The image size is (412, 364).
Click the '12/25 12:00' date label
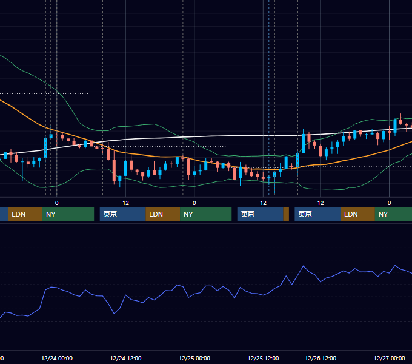pos(264,358)
